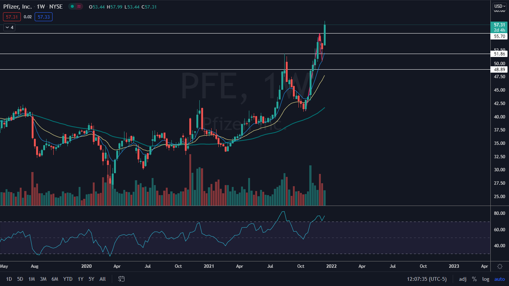
Task: Select the All time range
Action: tap(103, 279)
